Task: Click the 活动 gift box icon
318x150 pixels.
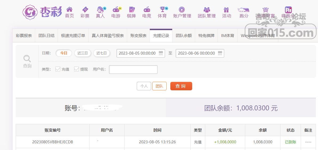Action: point(226,10)
